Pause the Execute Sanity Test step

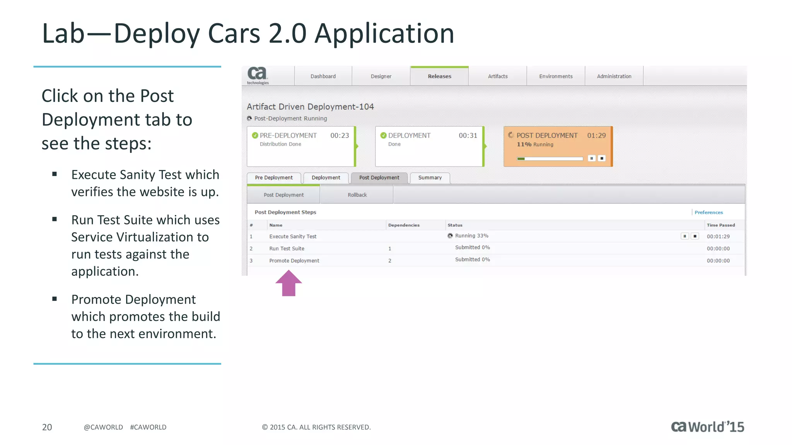pos(685,236)
